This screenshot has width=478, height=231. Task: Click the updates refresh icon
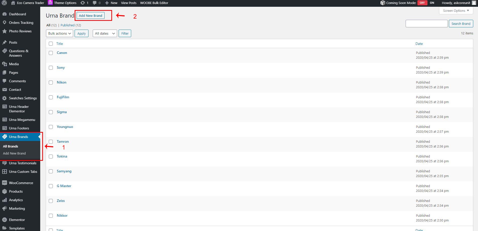tap(82, 3)
